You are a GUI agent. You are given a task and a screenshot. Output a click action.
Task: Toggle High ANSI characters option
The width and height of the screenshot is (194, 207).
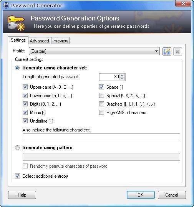click(101, 113)
